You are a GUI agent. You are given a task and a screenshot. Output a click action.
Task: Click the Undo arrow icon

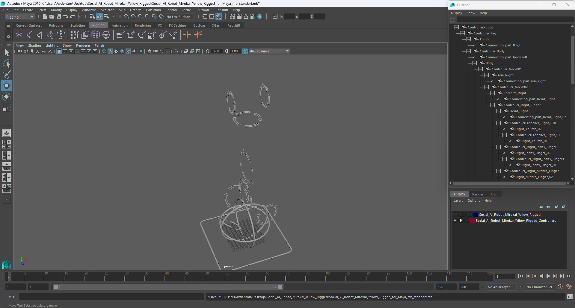click(66, 17)
